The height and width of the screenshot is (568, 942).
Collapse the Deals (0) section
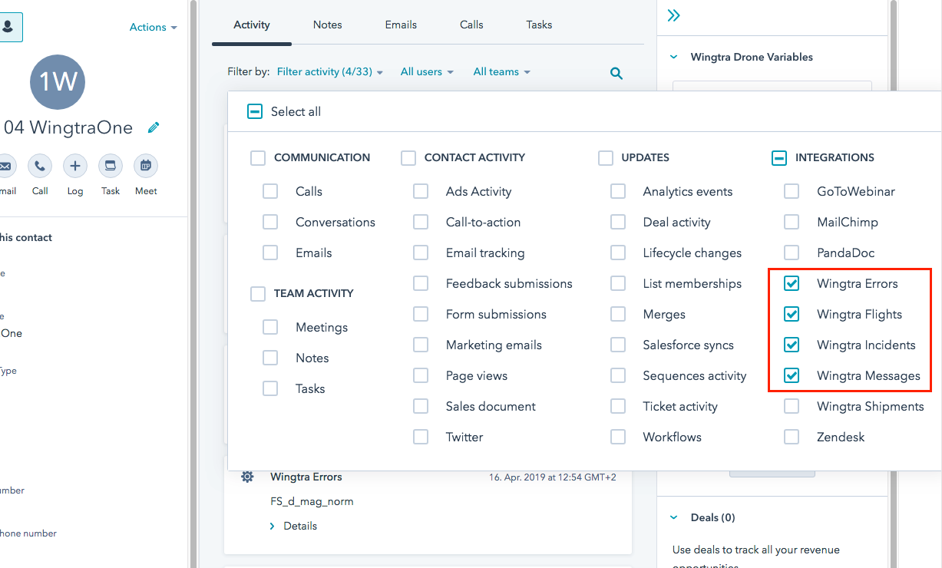674,517
